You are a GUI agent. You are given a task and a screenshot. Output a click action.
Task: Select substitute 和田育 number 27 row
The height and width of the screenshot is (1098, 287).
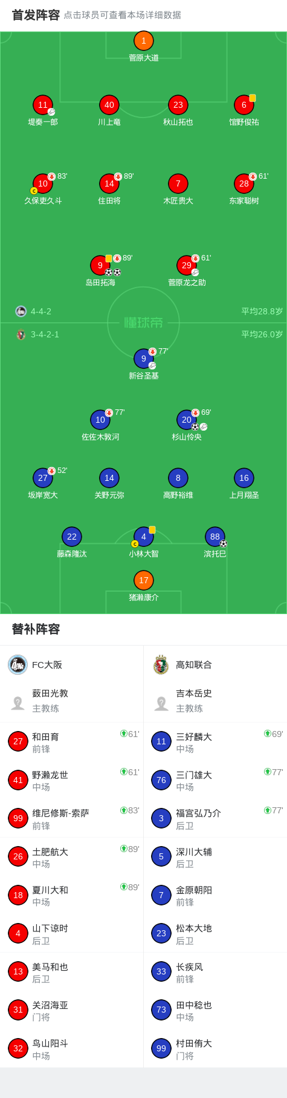click(72, 742)
